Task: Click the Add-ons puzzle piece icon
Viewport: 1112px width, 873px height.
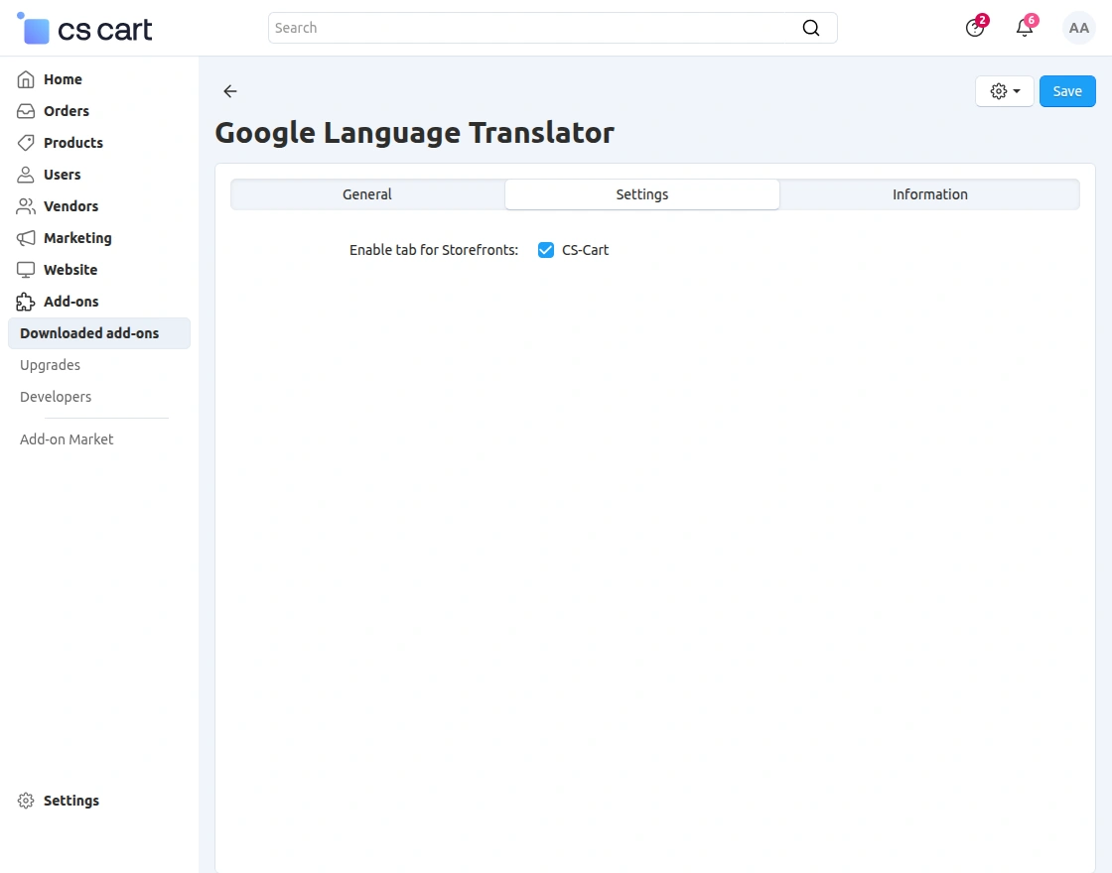Action: pos(26,302)
